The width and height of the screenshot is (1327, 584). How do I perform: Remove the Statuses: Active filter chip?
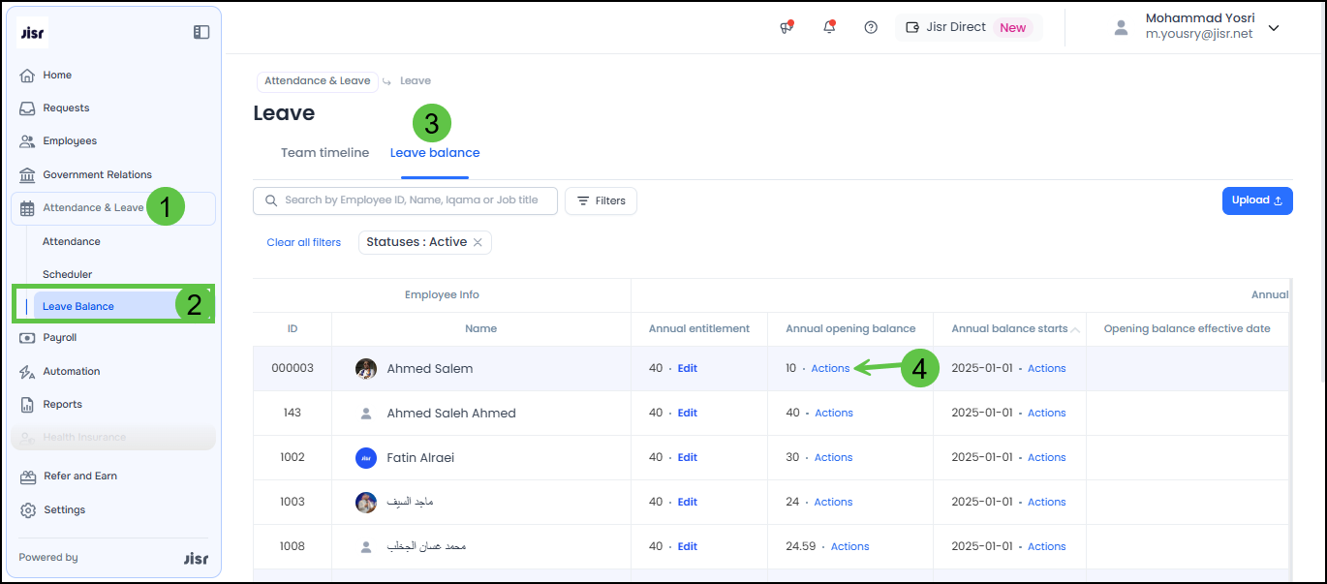click(478, 242)
